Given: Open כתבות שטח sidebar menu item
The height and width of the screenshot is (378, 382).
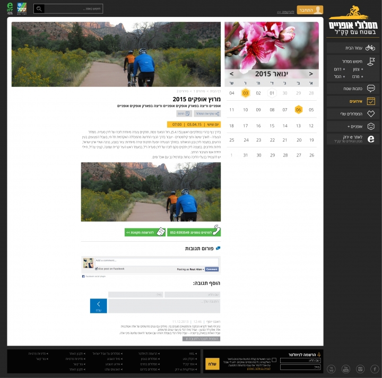Looking at the screenshot, I should 353,89.
